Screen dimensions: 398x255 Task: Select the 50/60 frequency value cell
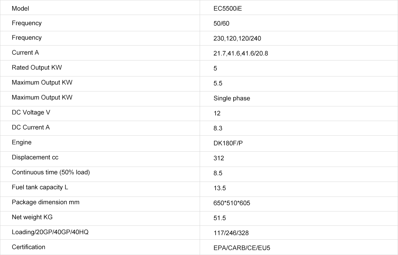[x=299, y=23]
